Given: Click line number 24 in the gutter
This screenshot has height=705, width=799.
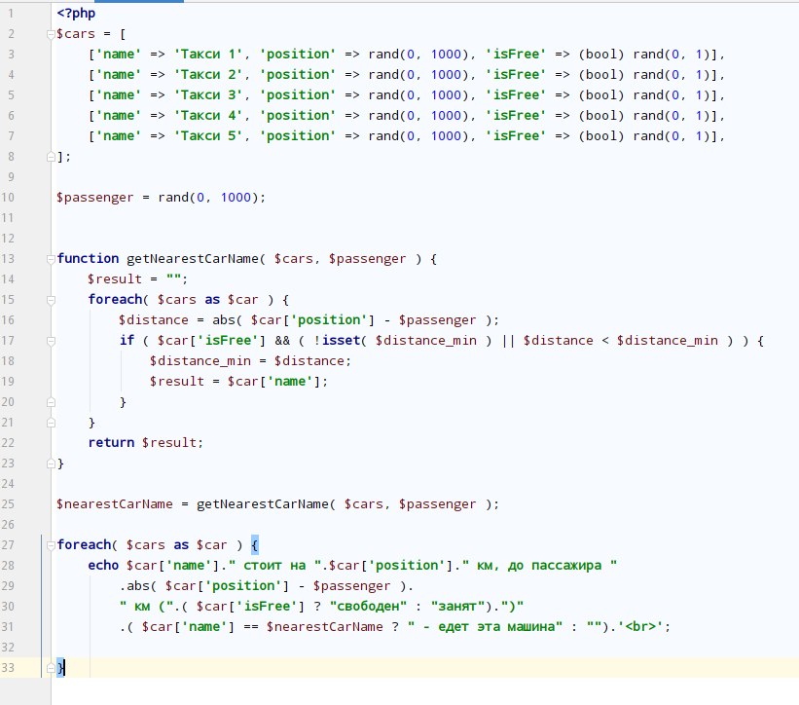Looking at the screenshot, I should [x=8, y=484].
